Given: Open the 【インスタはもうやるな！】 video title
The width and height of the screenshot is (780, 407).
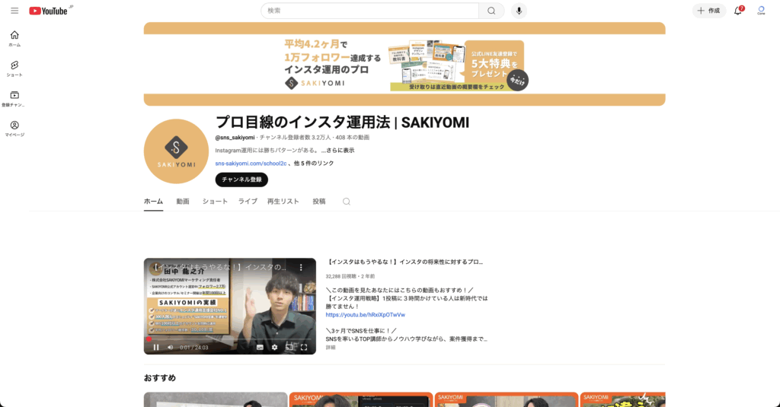Looking at the screenshot, I should point(404,262).
